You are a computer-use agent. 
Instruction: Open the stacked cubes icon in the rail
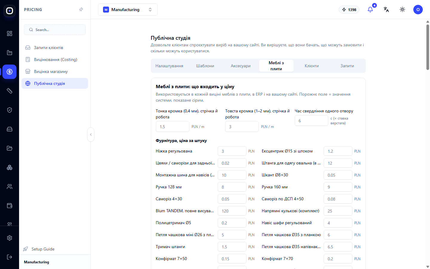click(10, 167)
